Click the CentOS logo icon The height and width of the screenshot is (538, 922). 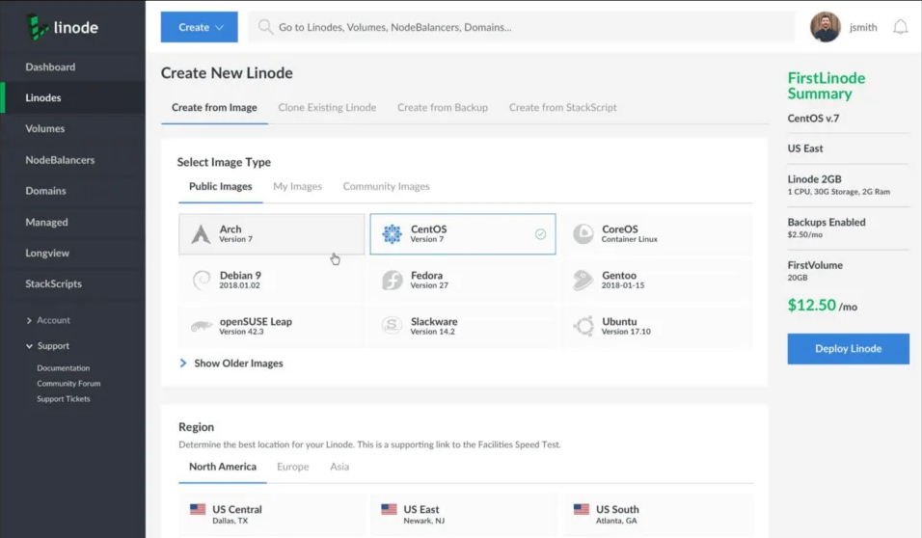(x=393, y=234)
